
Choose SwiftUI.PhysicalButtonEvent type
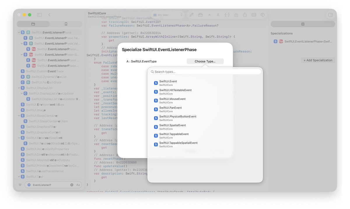point(205,118)
